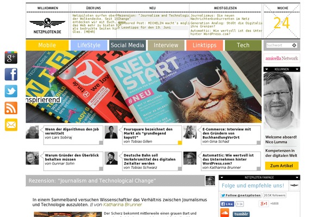Open E-Commerce BuchhandlungVorOrt interview article
The image size is (326, 217).
(x=227, y=133)
